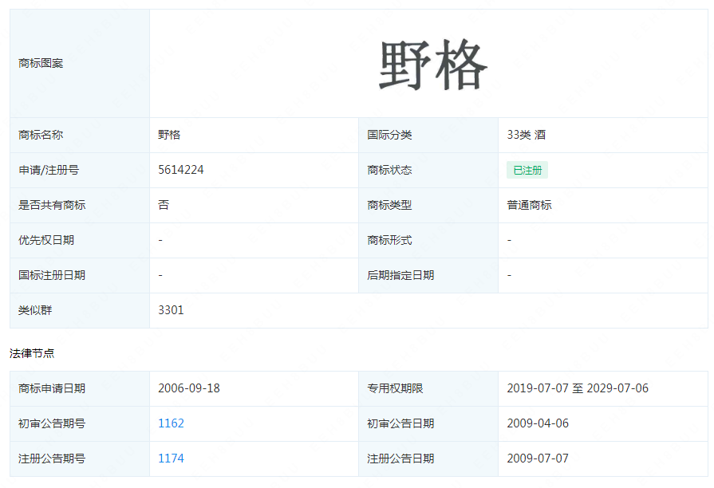Click the 已注册 trademark status badge
Viewport: 714px width, 488px height.
click(527, 171)
